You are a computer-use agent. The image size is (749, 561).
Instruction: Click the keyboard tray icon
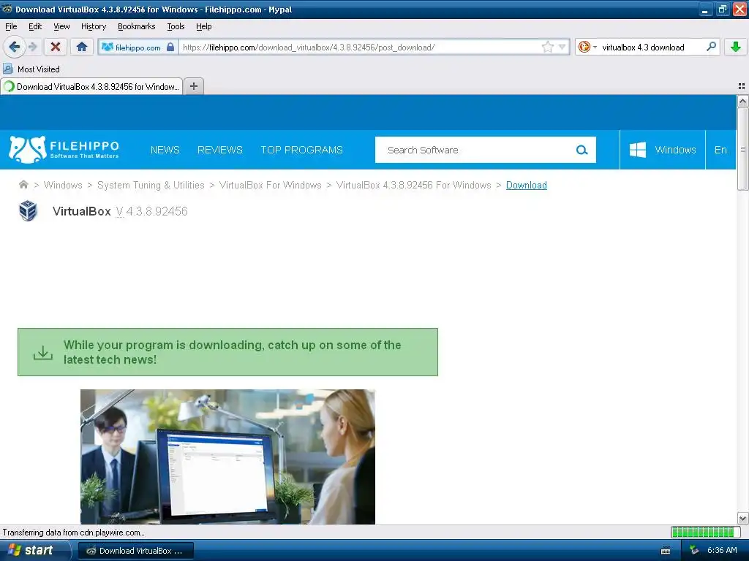(x=666, y=551)
